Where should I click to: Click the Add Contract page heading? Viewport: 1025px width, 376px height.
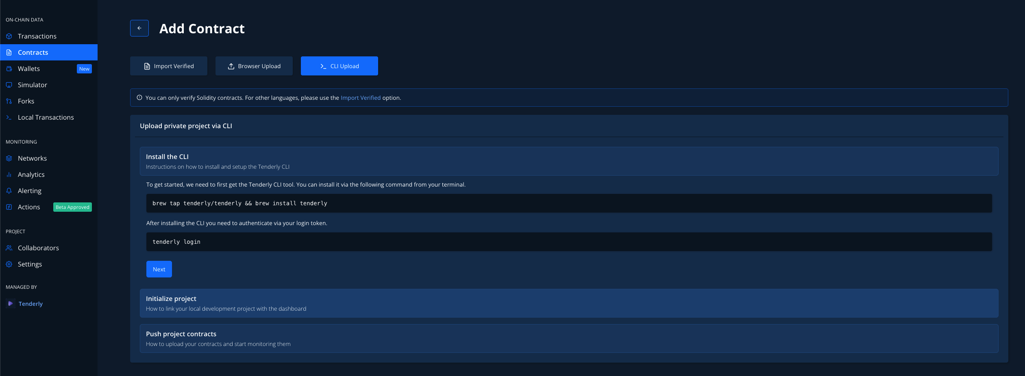(202, 28)
